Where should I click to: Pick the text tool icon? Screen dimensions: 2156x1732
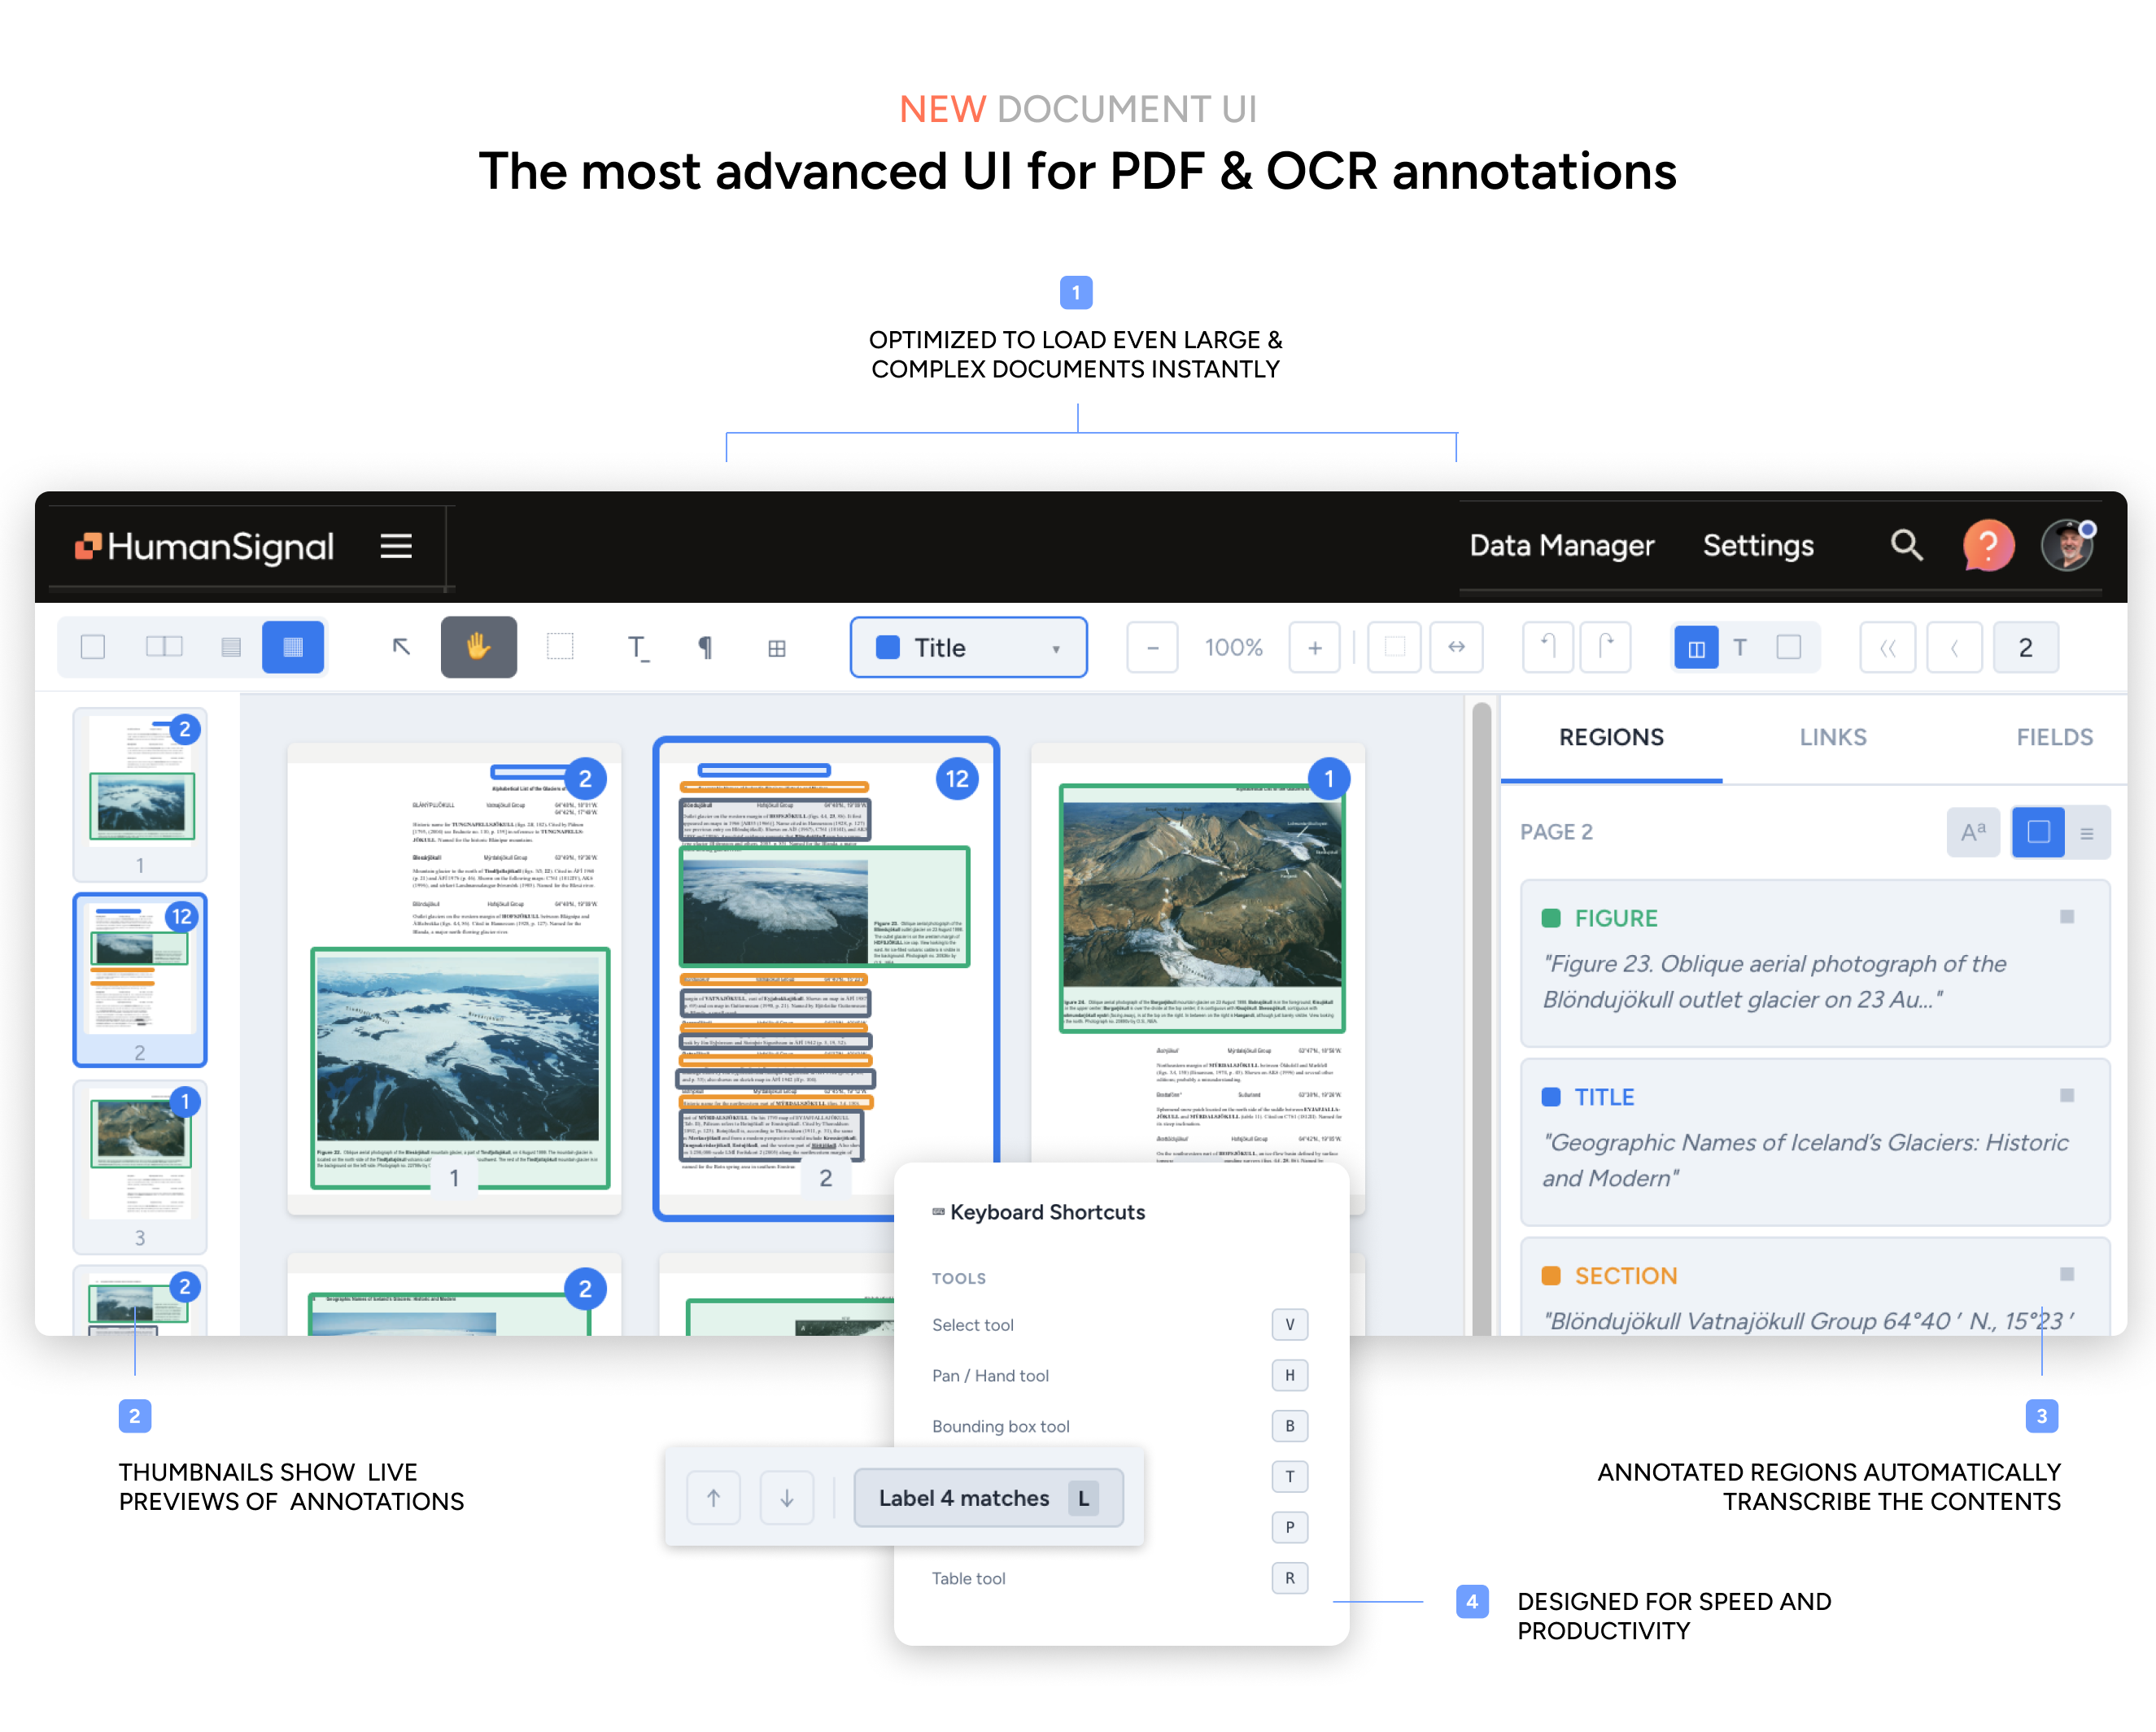pyautogui.click(x=637, y=647)
